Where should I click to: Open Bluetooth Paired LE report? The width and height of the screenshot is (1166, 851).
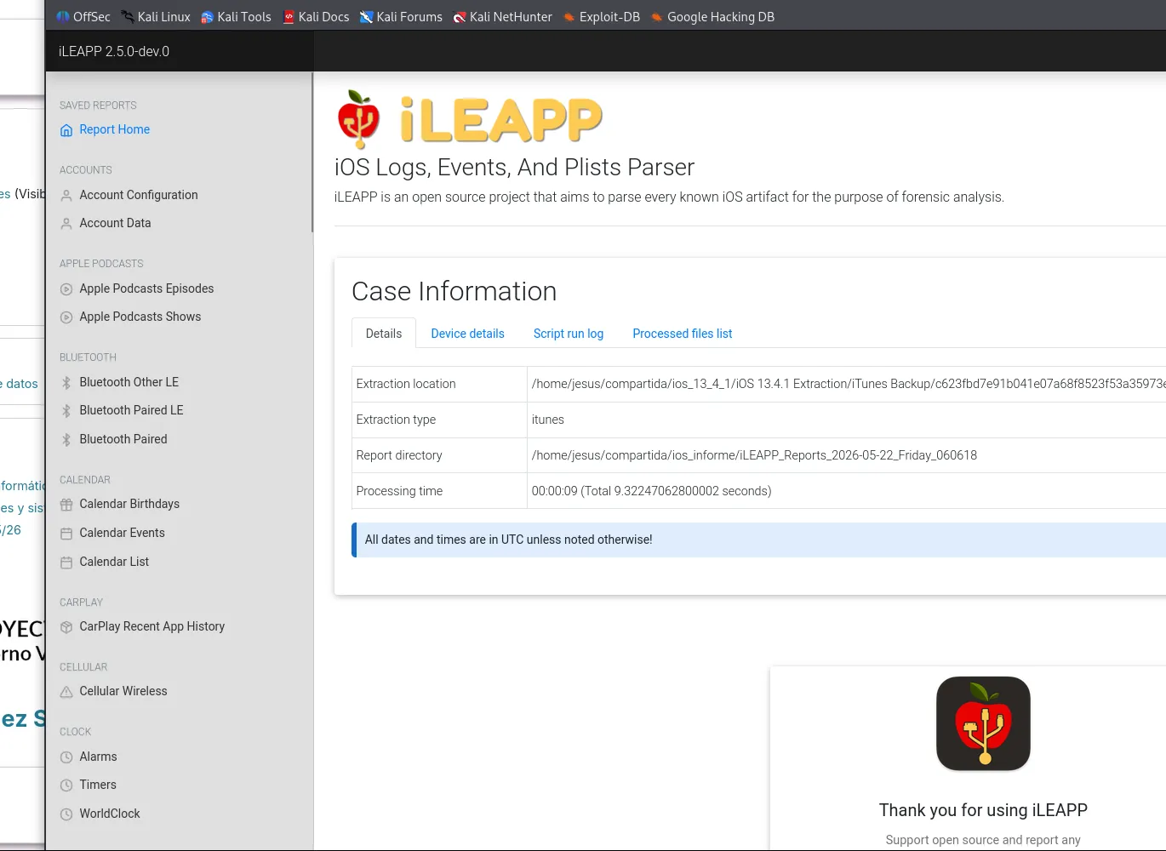point(131,410)
